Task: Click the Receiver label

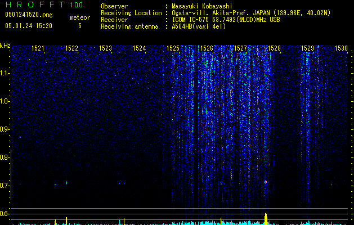Action: pos(114,20)
